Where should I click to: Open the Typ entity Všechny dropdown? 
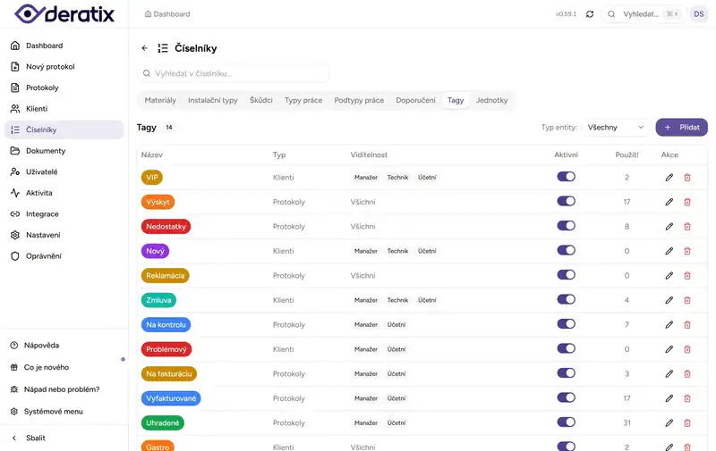pos(617,128)
